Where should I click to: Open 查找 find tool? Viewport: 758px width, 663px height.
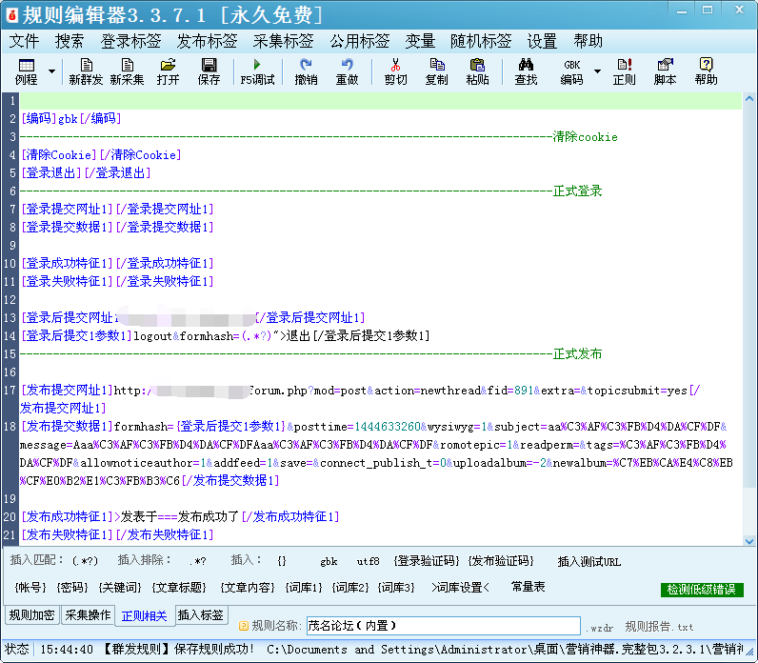pos(526,71)
